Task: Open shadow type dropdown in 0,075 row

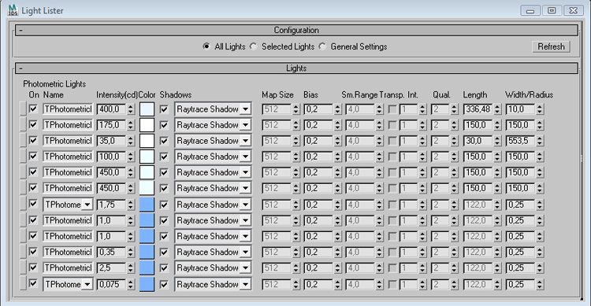Action: [245, 284]
